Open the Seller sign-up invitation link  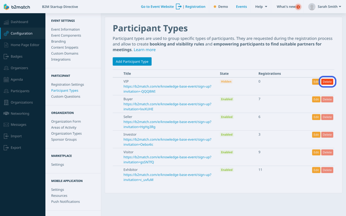[167, 124]
